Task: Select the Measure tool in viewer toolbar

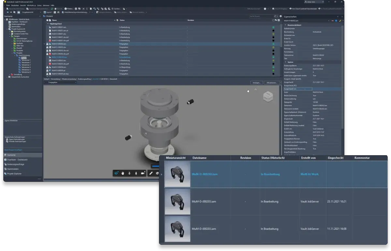Action: [x=151, y=173]
